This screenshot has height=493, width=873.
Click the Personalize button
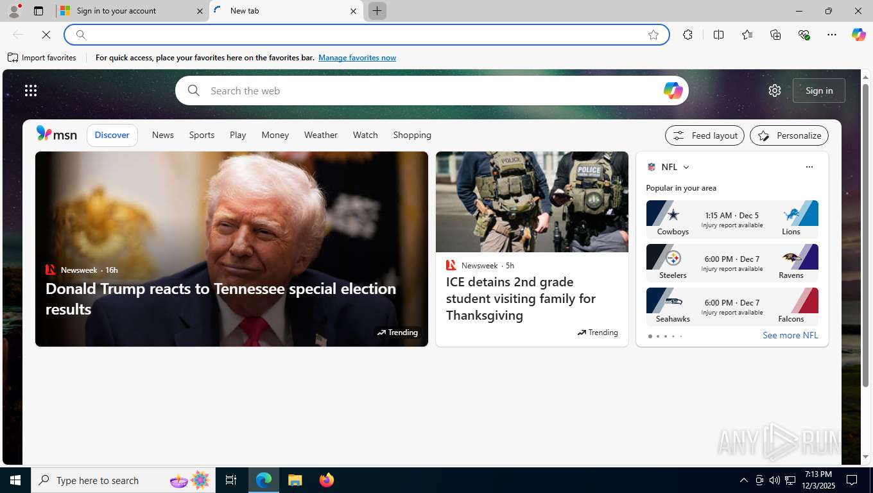click(x=789, y=135)
